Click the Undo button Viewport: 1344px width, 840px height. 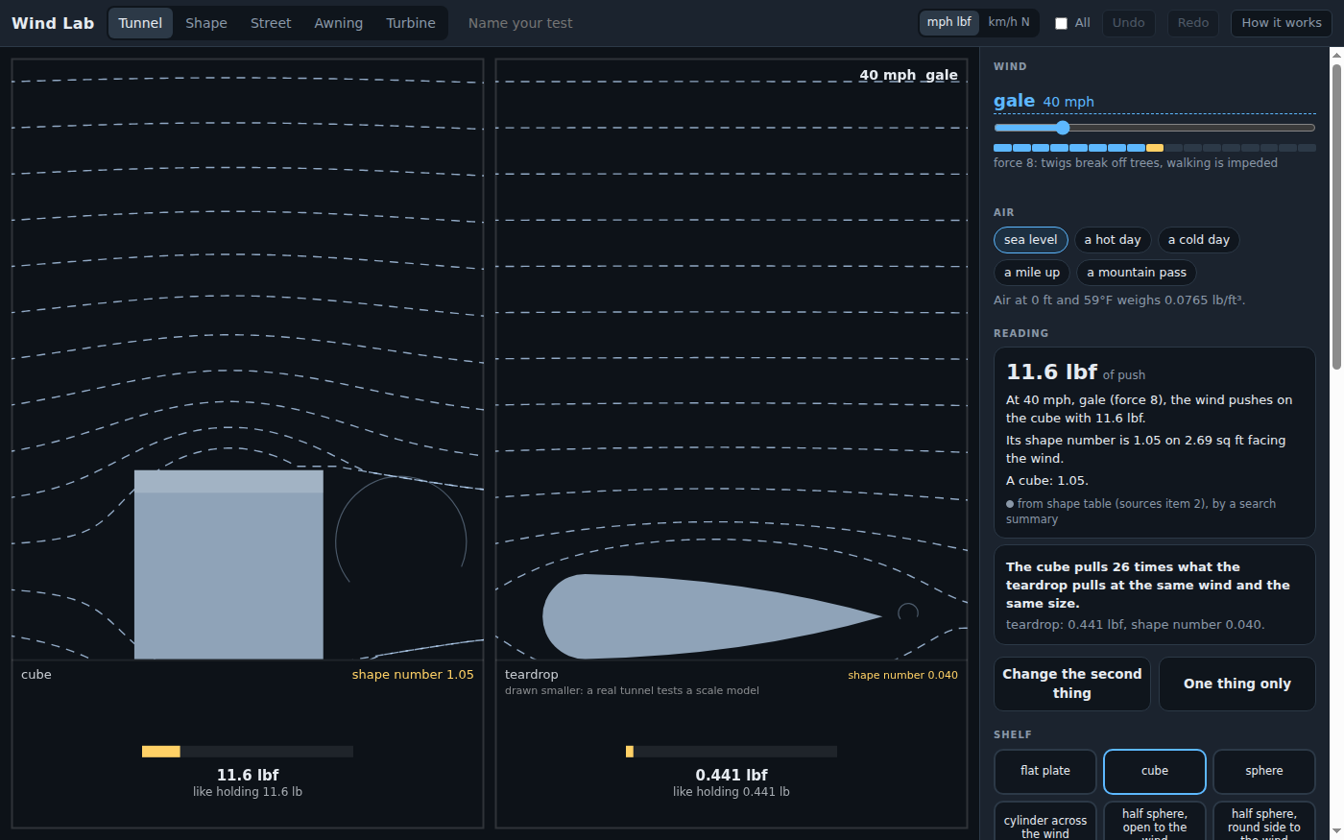[x=1129, y=23]
